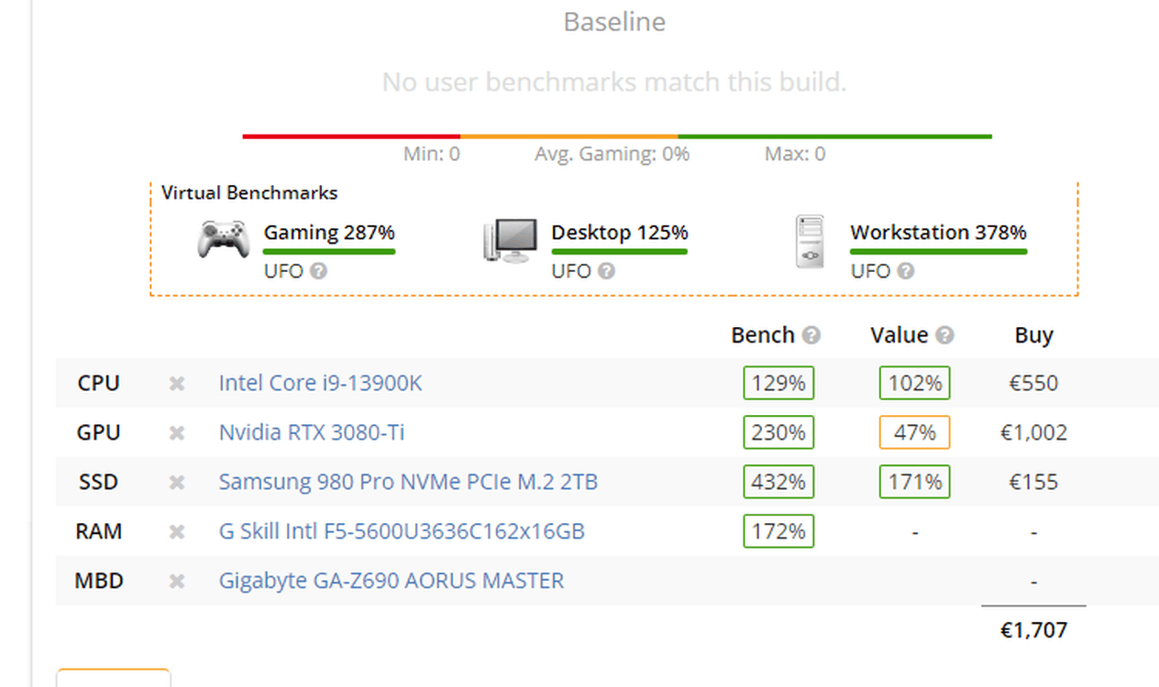Click GPU bench score 230%
Viewport: 1159px width, 687px height.
(778, 432)
